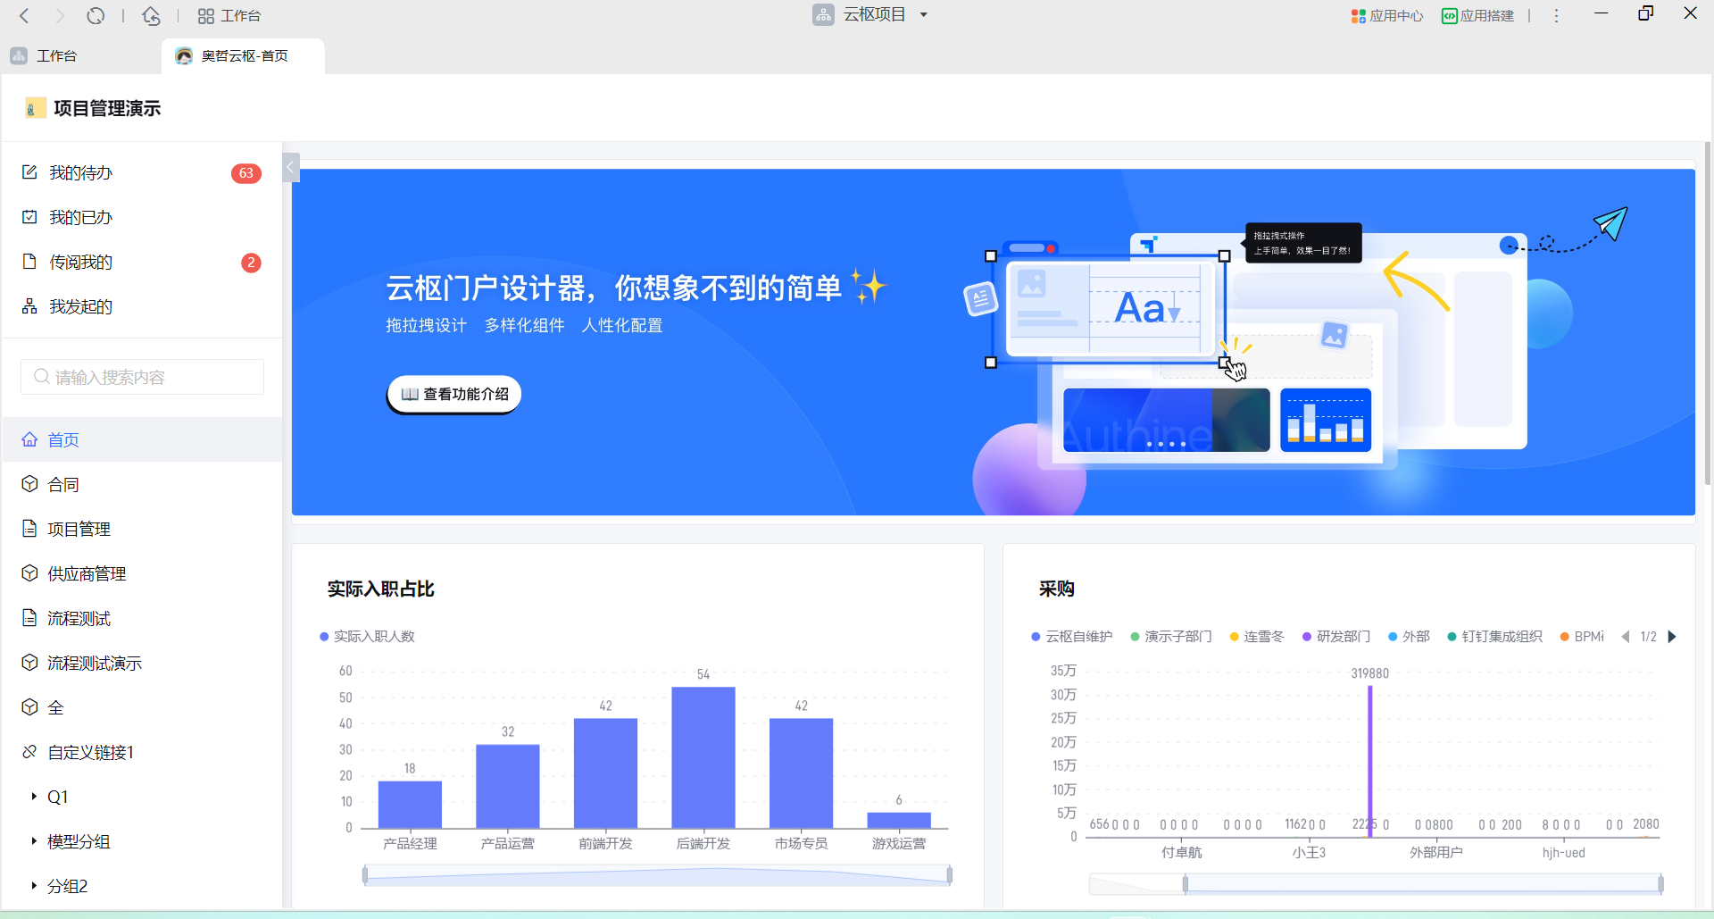Toggle 演示子部门 legend series
Viewport: 1714px width, 919px height.
1171,637
